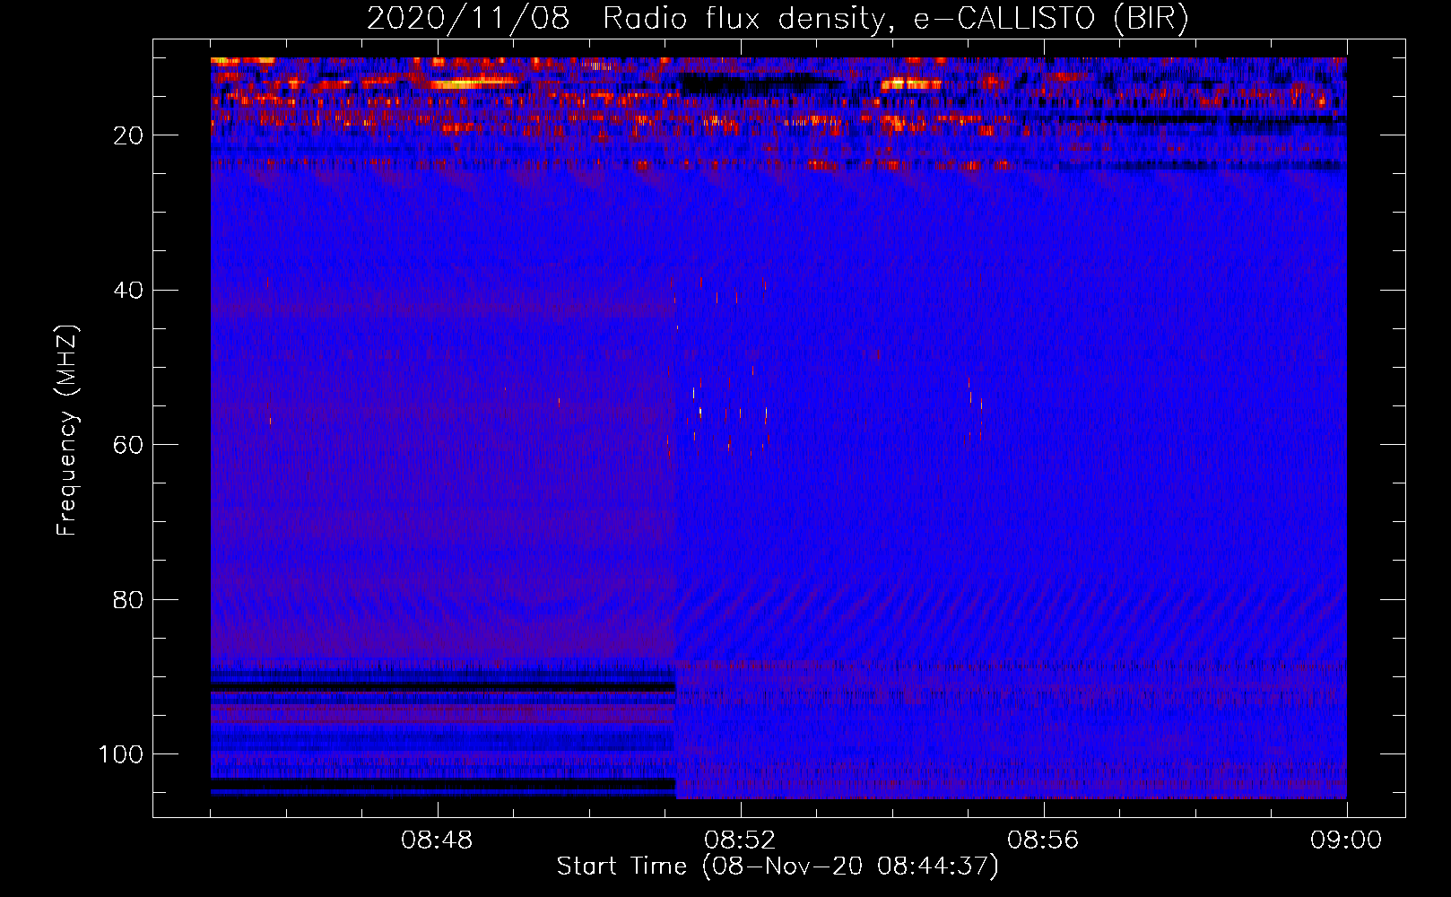This screenshot has height=897, width=1451.
Task: Click the 08:52 time tick label
Action: (740, 840)
